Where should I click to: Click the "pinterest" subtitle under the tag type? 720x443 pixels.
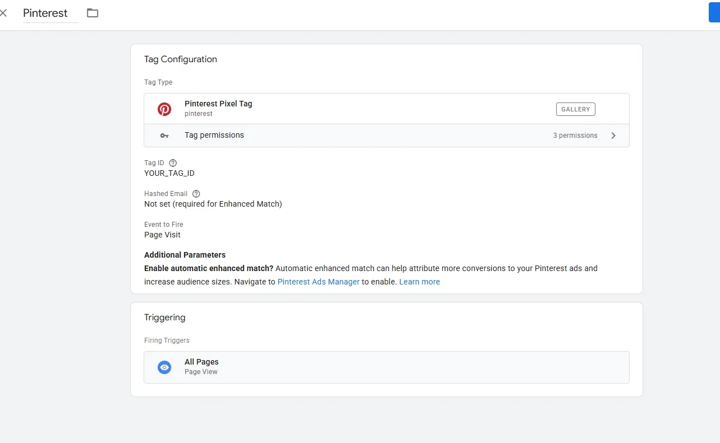click(x=199, y=114)
